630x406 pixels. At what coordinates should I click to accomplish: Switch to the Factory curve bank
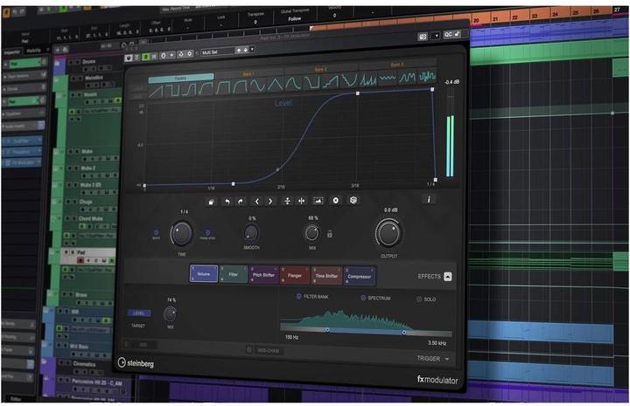point(181,79)
